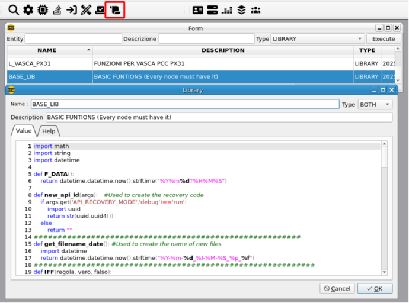Switch to the Help tab
409x303 pixels.
49,131
